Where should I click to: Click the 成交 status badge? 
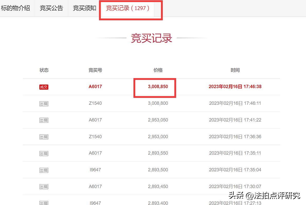(44, 87)
